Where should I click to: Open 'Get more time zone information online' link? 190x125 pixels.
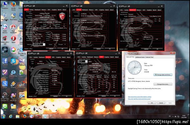[140, 97]
